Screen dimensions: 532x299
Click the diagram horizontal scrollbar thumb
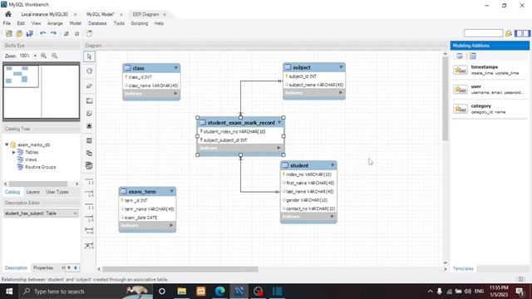[x=180, y=269]
